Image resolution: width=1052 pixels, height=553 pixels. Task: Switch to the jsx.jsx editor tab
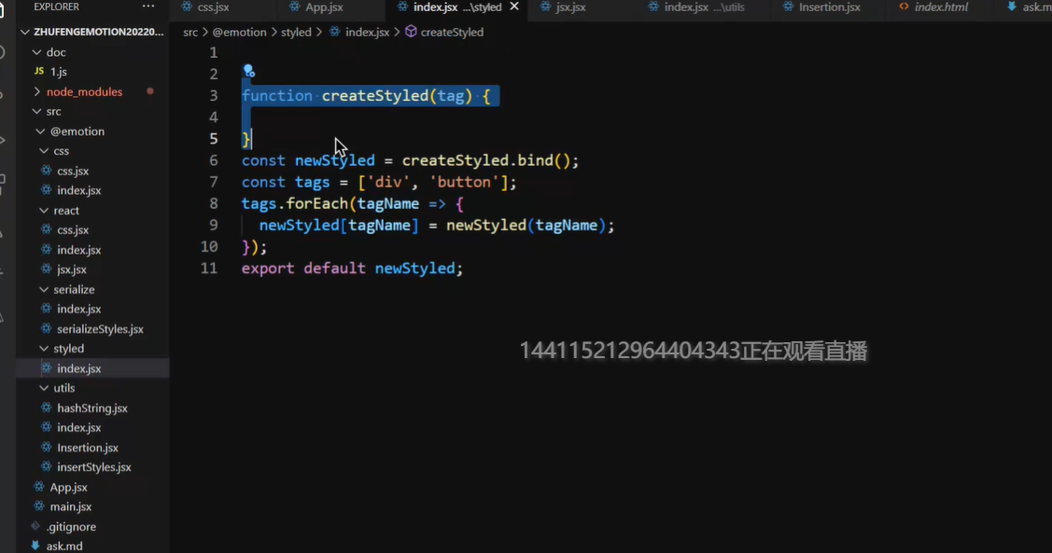tap(570, 7)
